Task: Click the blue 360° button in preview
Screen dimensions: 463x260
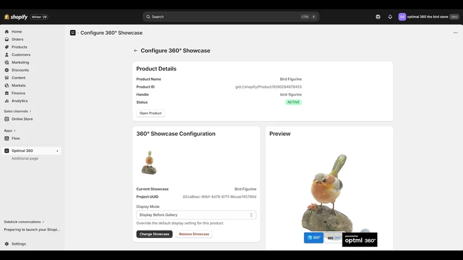Action: pyautogui.click(x=314, y=237)
